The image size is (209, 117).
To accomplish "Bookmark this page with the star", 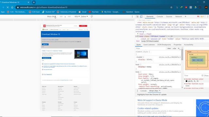I will [171, 7].
